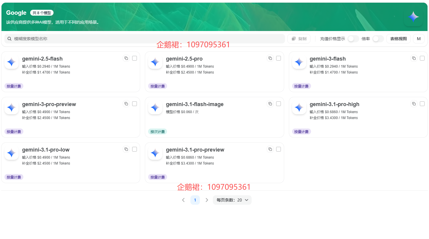Copy the gemini-3.1-pro-low model name icon
Viewport: 429px width, 239px height.
pyautogui.click(x=126, y=149)
